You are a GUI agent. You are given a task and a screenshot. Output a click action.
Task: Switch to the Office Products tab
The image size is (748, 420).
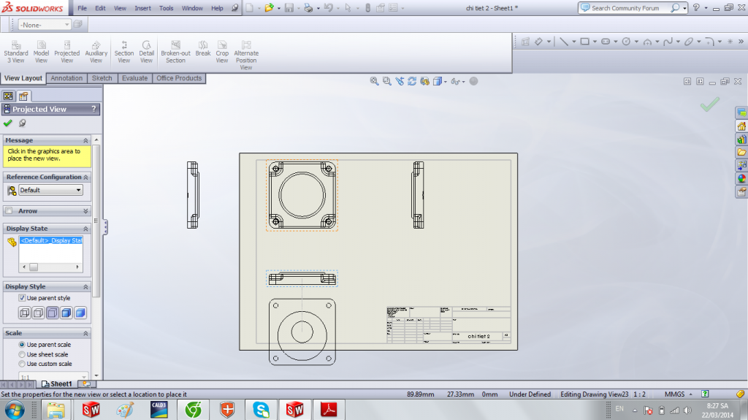pyautogui.click(x=179, y=78)
